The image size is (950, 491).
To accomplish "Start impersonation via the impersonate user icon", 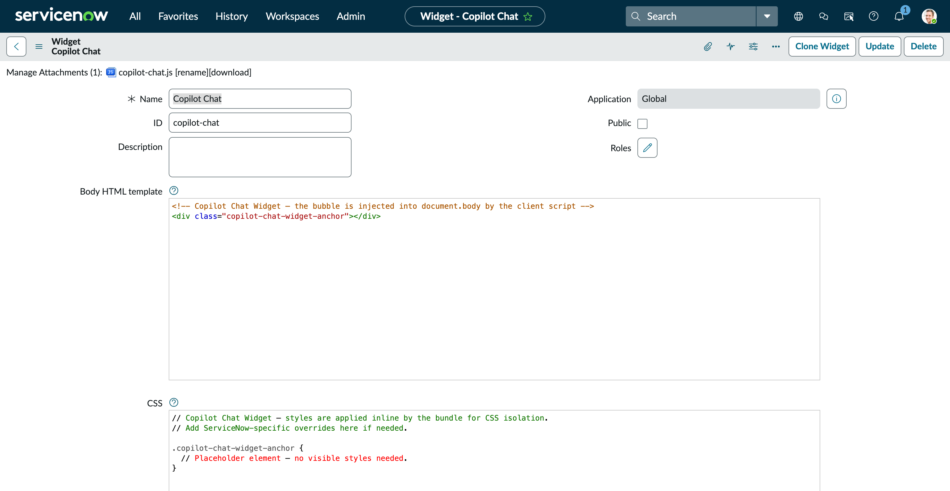I will [849, 16].
